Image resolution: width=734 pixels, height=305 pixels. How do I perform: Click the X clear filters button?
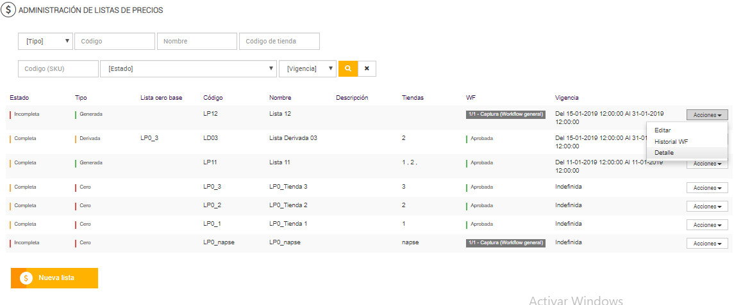[x=367, y=68]
